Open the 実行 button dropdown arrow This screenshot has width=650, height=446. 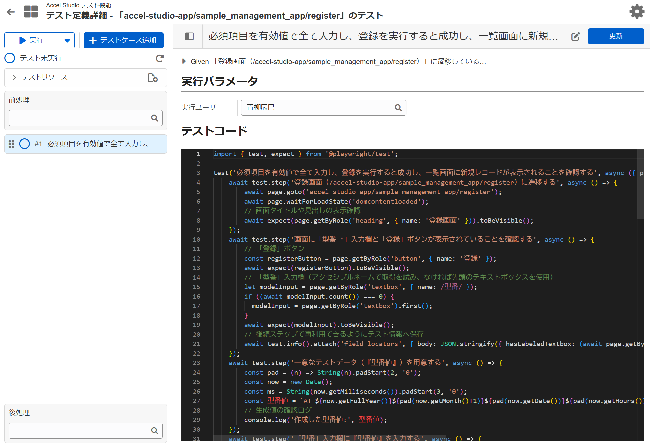67,41
